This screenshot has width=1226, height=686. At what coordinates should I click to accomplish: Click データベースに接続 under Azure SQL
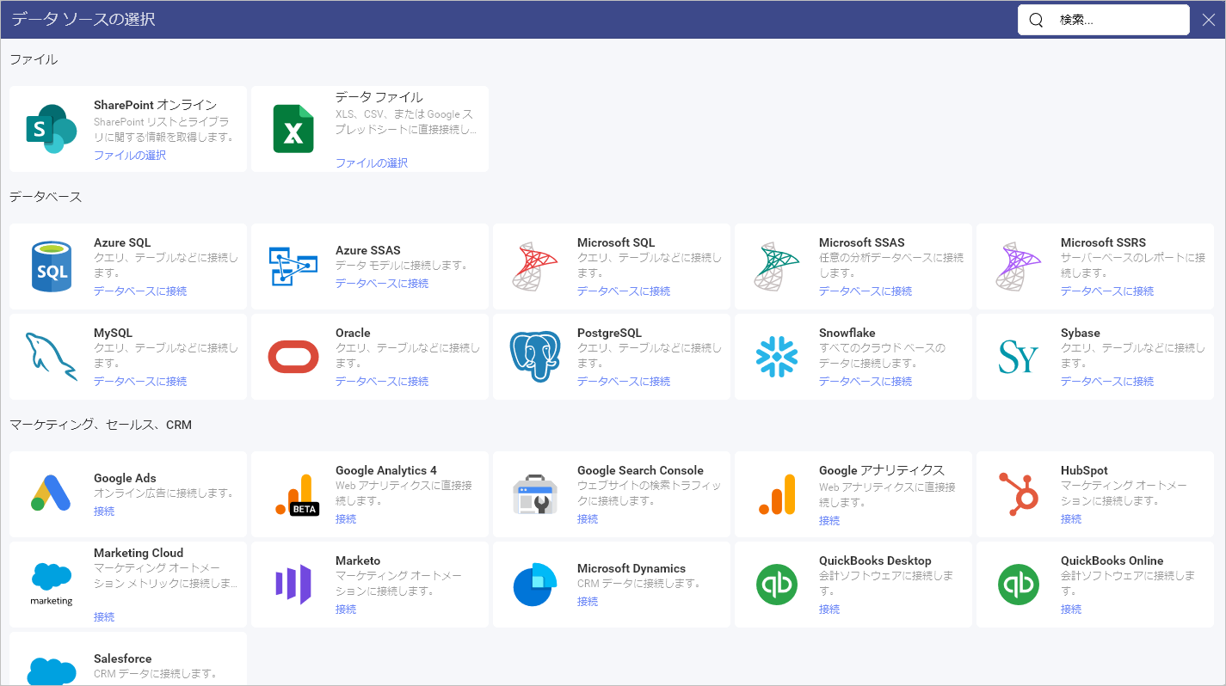click(x=140, y=291)
